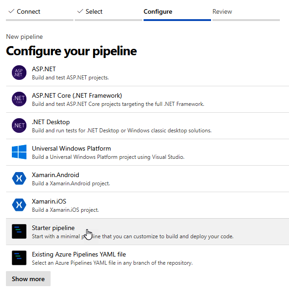Click the 'Configure your pipeline' heading
Screen dimensions: 289x293
71,51
